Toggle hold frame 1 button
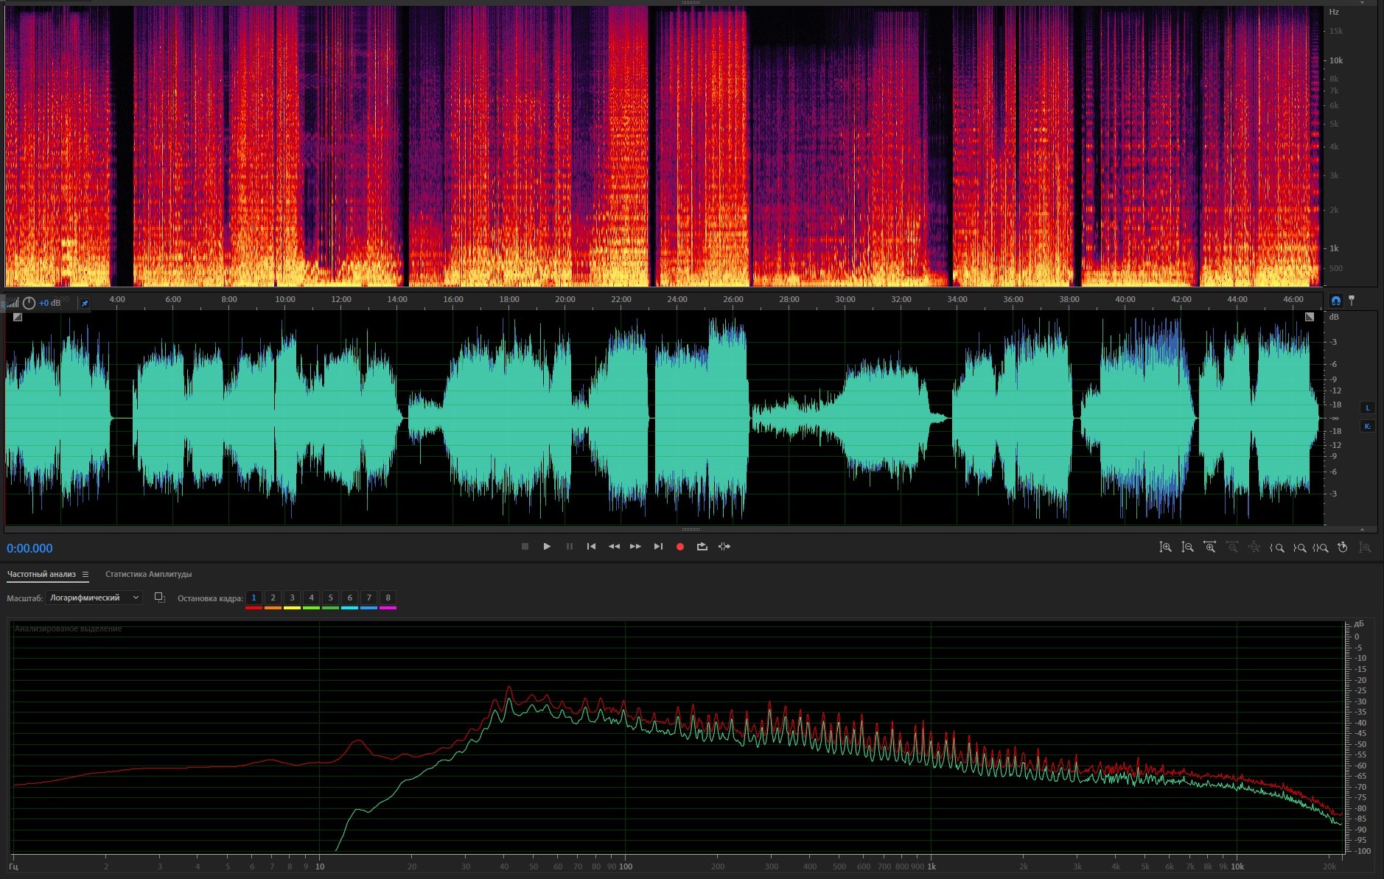Viewport: 1384px width, 879px height. pyautogui.click(x=254, y=598)
